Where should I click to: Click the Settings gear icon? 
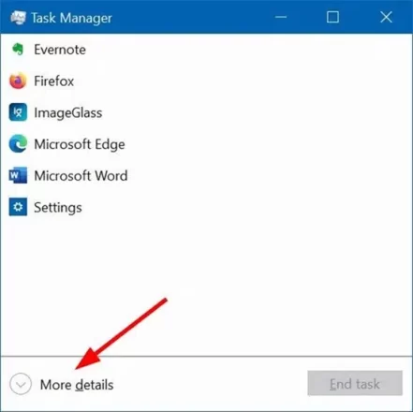coord(18,207)
